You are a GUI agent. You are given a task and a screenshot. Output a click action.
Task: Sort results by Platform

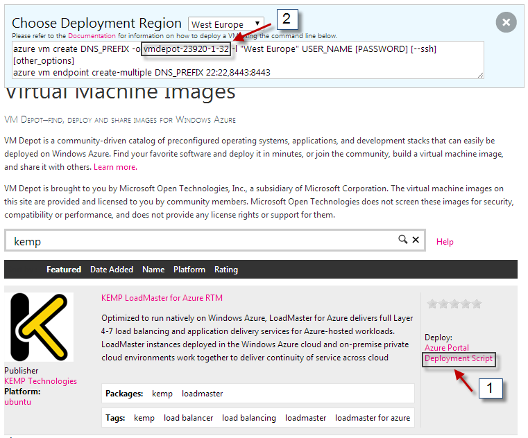[189, 270]
